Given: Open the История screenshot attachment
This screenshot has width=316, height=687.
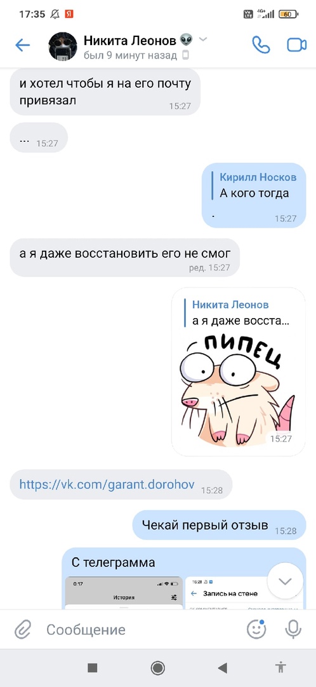Looking at the screenshot, I should [x=124, y=593].
